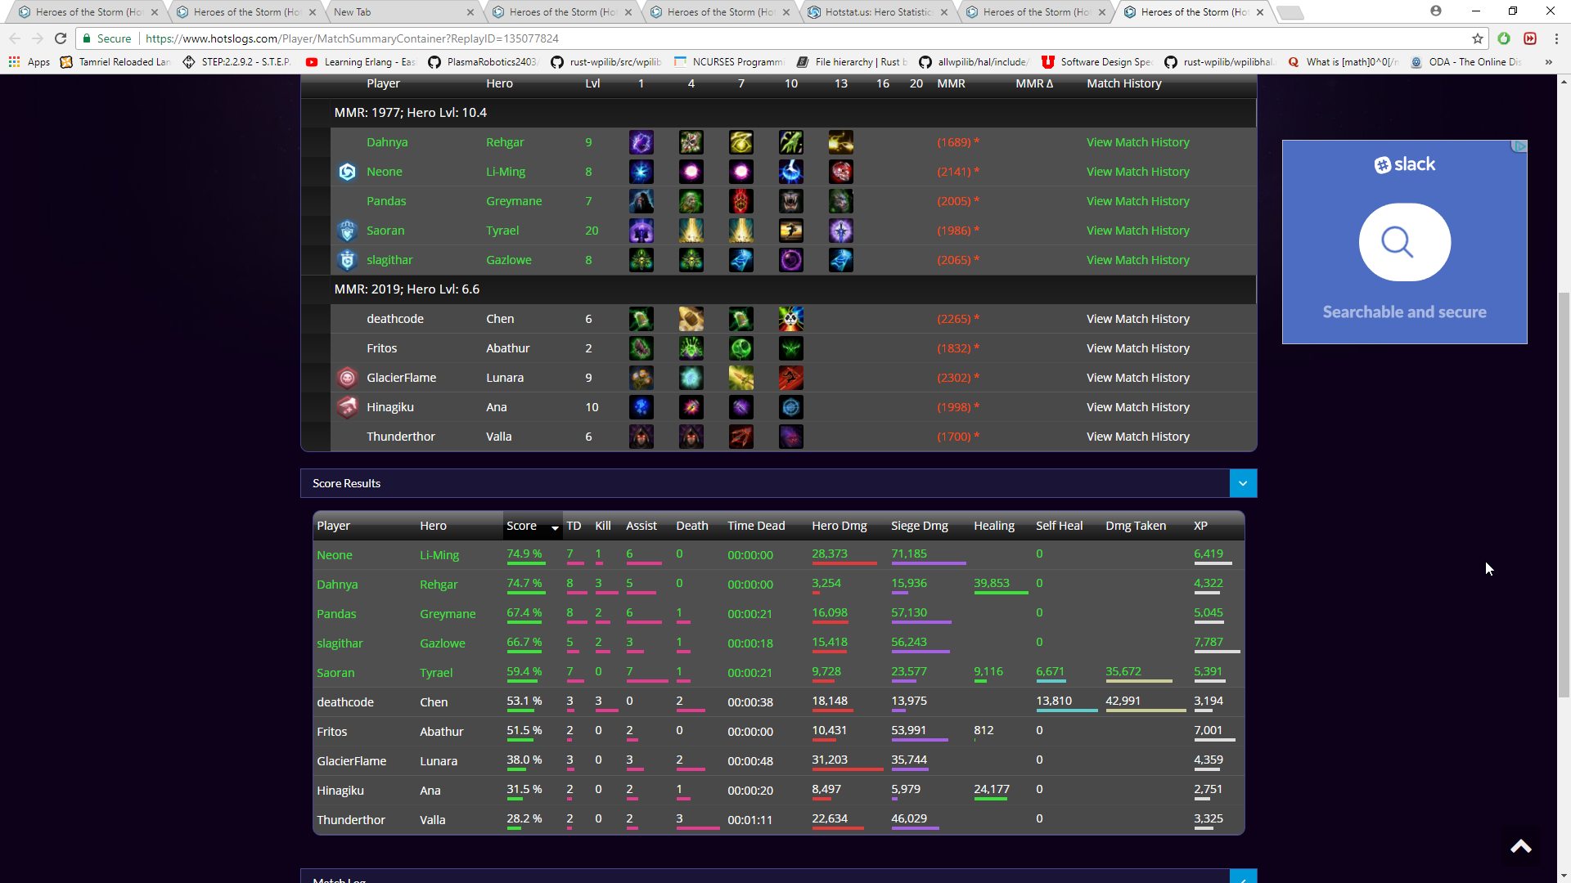Screen dimensions: 1571x883
Task: Click Li-Ming's level 4 talent icon
Action: coord(691,172)
